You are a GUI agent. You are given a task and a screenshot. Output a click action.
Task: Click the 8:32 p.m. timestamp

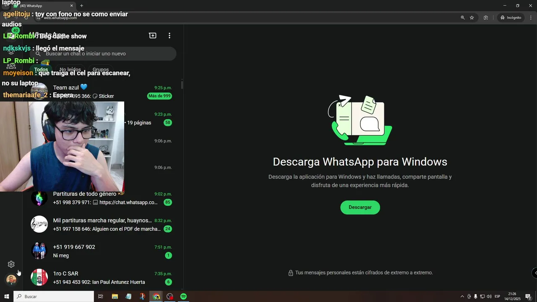[163, 221]
